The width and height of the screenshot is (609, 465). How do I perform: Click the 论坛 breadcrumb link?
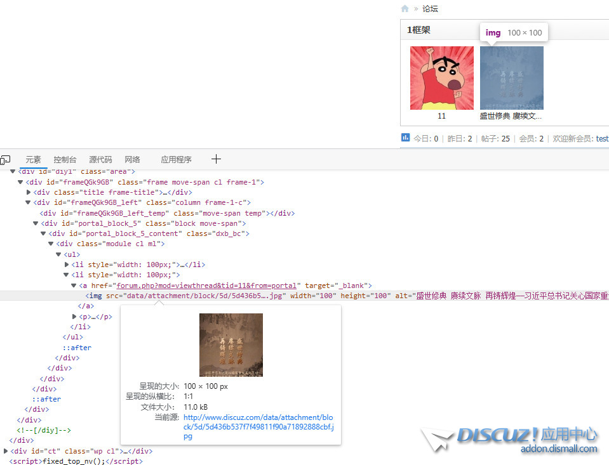pos(430,9)
